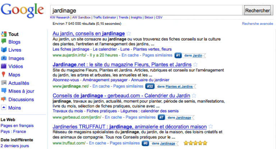Open the CSV link
Image resolution: width=276 pixels, height=149 pixels.
159,18
